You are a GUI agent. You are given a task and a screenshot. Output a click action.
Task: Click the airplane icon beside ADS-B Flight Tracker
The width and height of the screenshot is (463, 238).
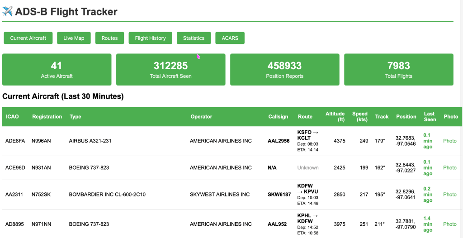pyautogui.click(x=7, y=11)
